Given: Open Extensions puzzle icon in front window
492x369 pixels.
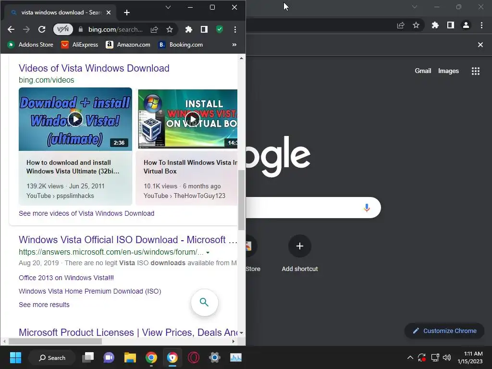Looking at the screenshot, I should 188,29.
